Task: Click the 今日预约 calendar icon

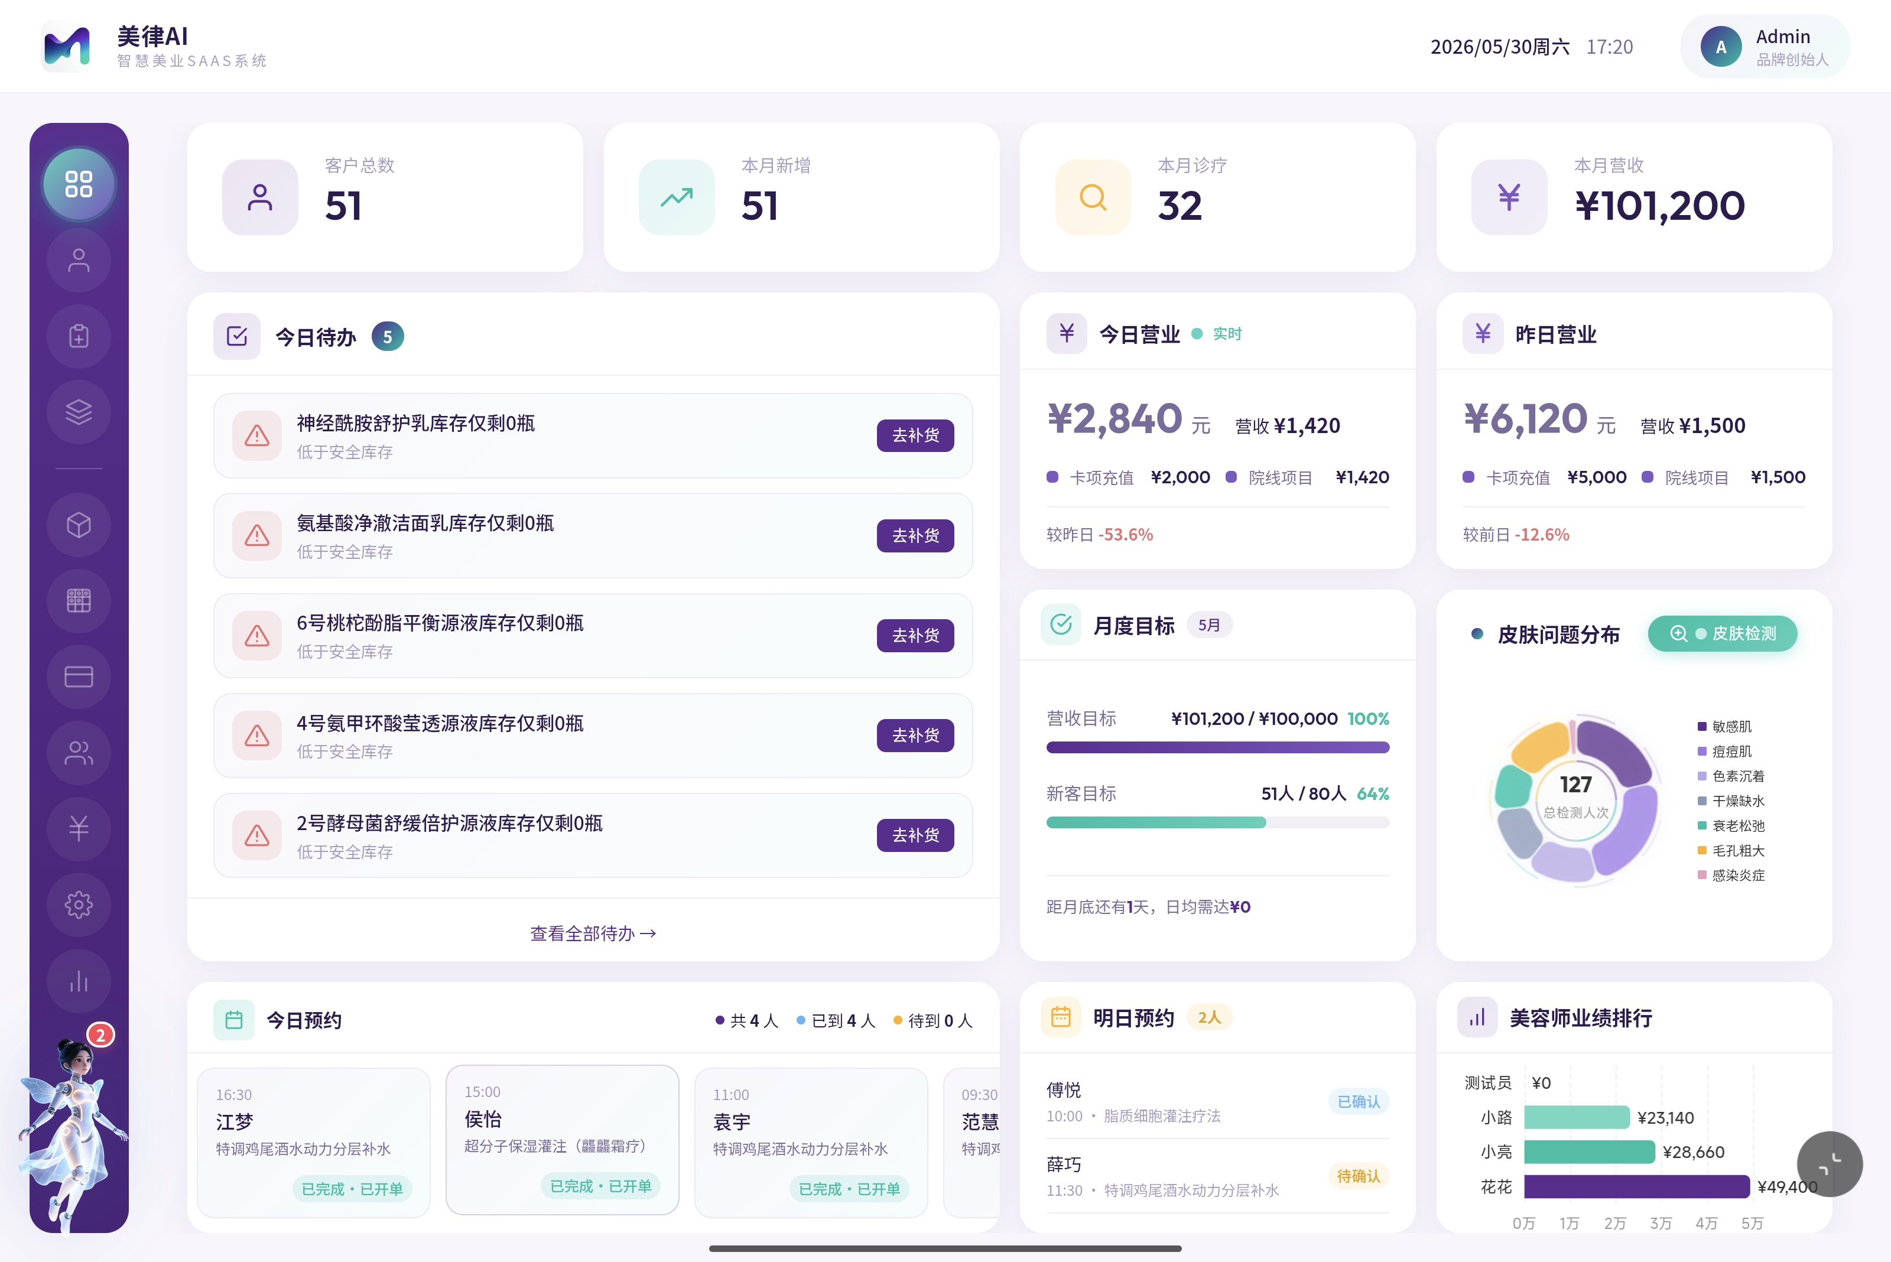Action: click(x=234, y=1020)
